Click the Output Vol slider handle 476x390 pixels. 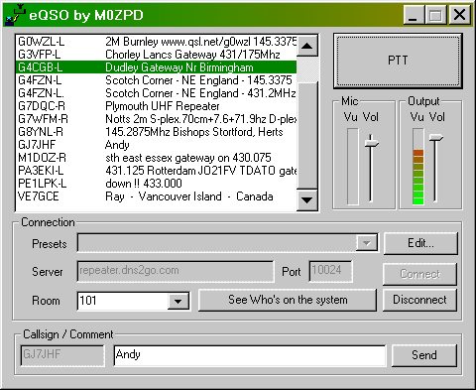pos(436,137)
